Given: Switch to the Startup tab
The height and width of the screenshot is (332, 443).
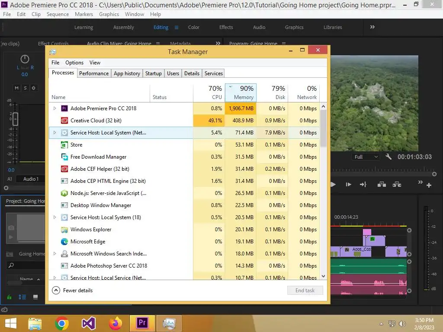Looking at the screenshot, I should [x=154, y=73].
